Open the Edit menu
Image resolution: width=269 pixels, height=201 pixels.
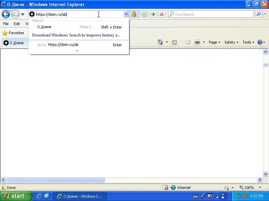pos(17,24)
